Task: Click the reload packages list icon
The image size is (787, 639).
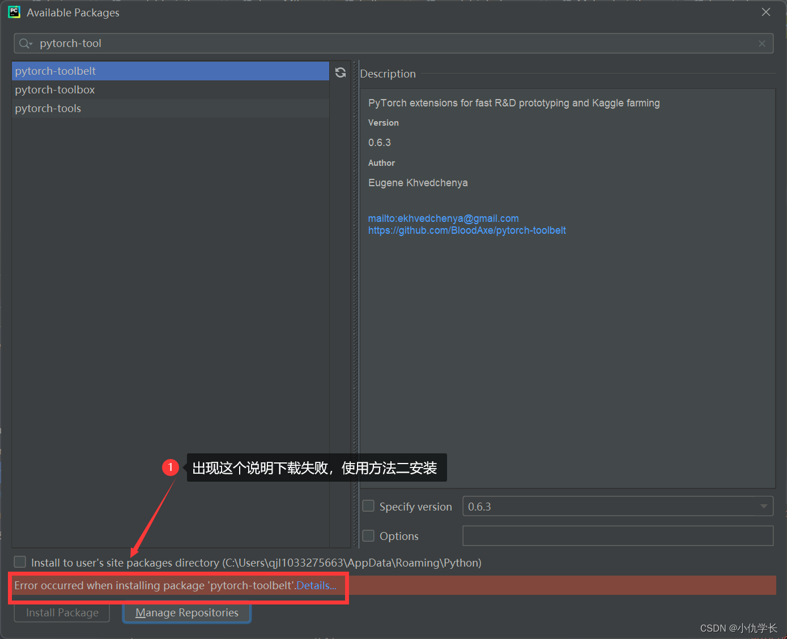Action: click(x=341, y=72)
